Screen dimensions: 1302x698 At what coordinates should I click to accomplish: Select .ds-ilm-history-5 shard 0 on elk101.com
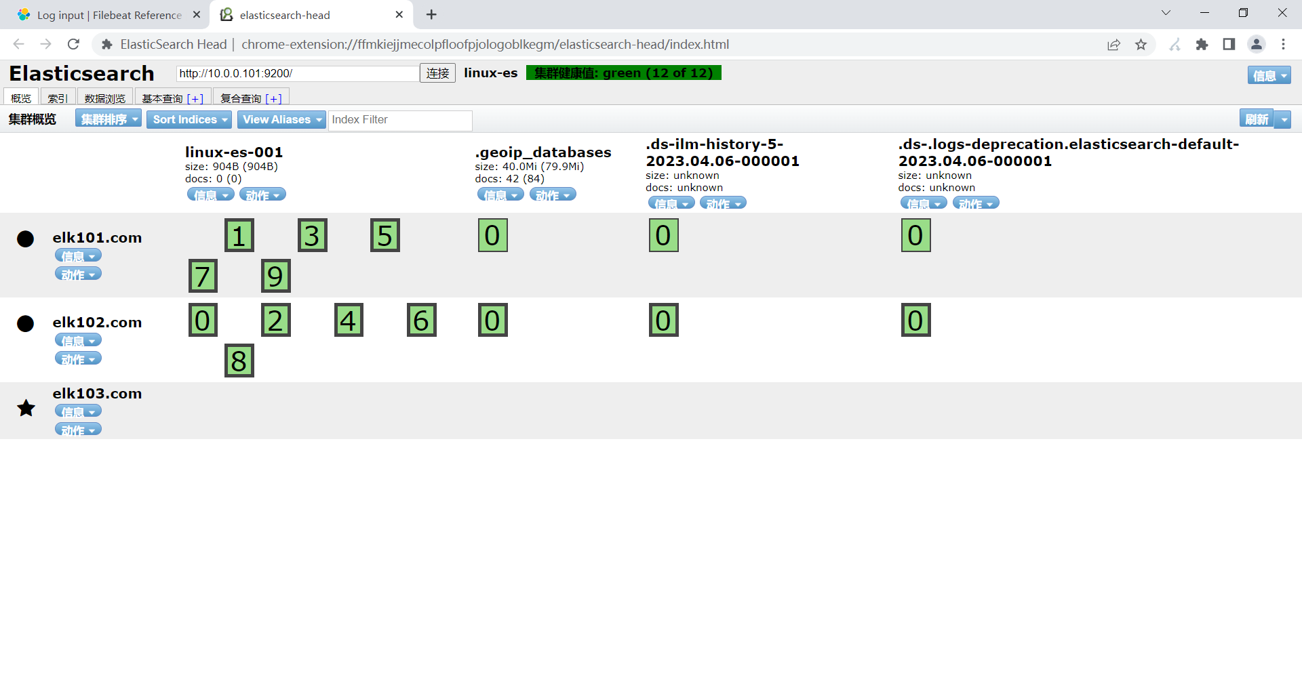click(664, 235)
